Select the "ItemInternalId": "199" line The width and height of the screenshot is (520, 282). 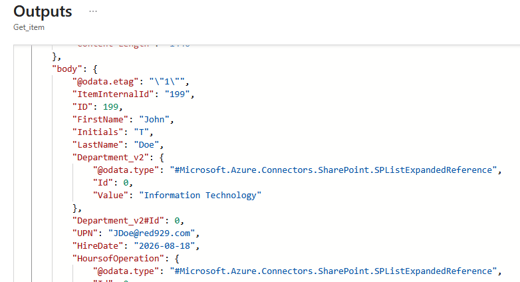[133, 94]
